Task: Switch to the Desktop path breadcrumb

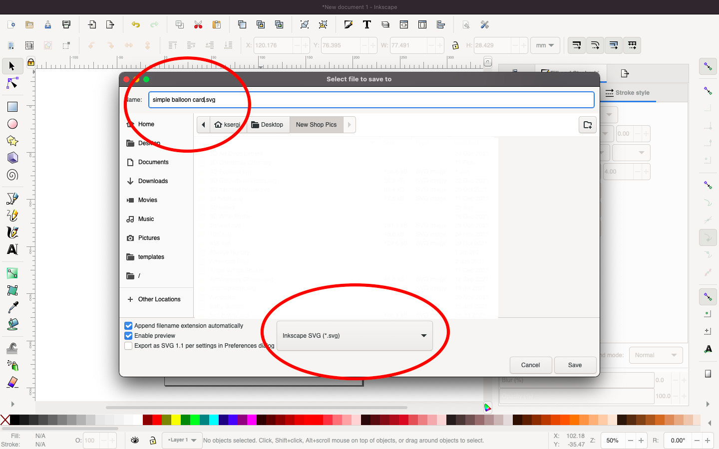Action: (x=268, y=124)
